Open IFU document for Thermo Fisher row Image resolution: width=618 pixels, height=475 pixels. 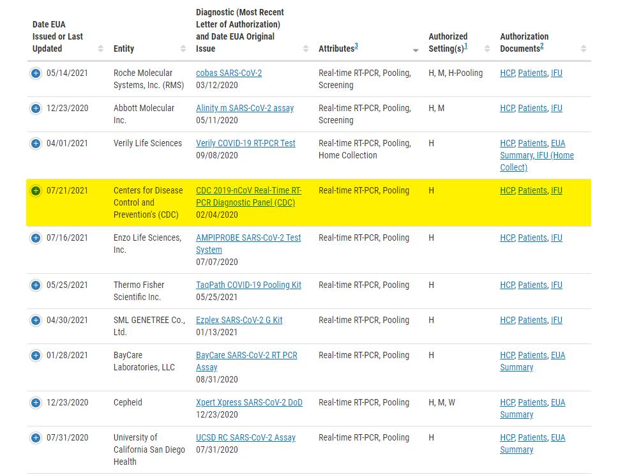(557, 285)
